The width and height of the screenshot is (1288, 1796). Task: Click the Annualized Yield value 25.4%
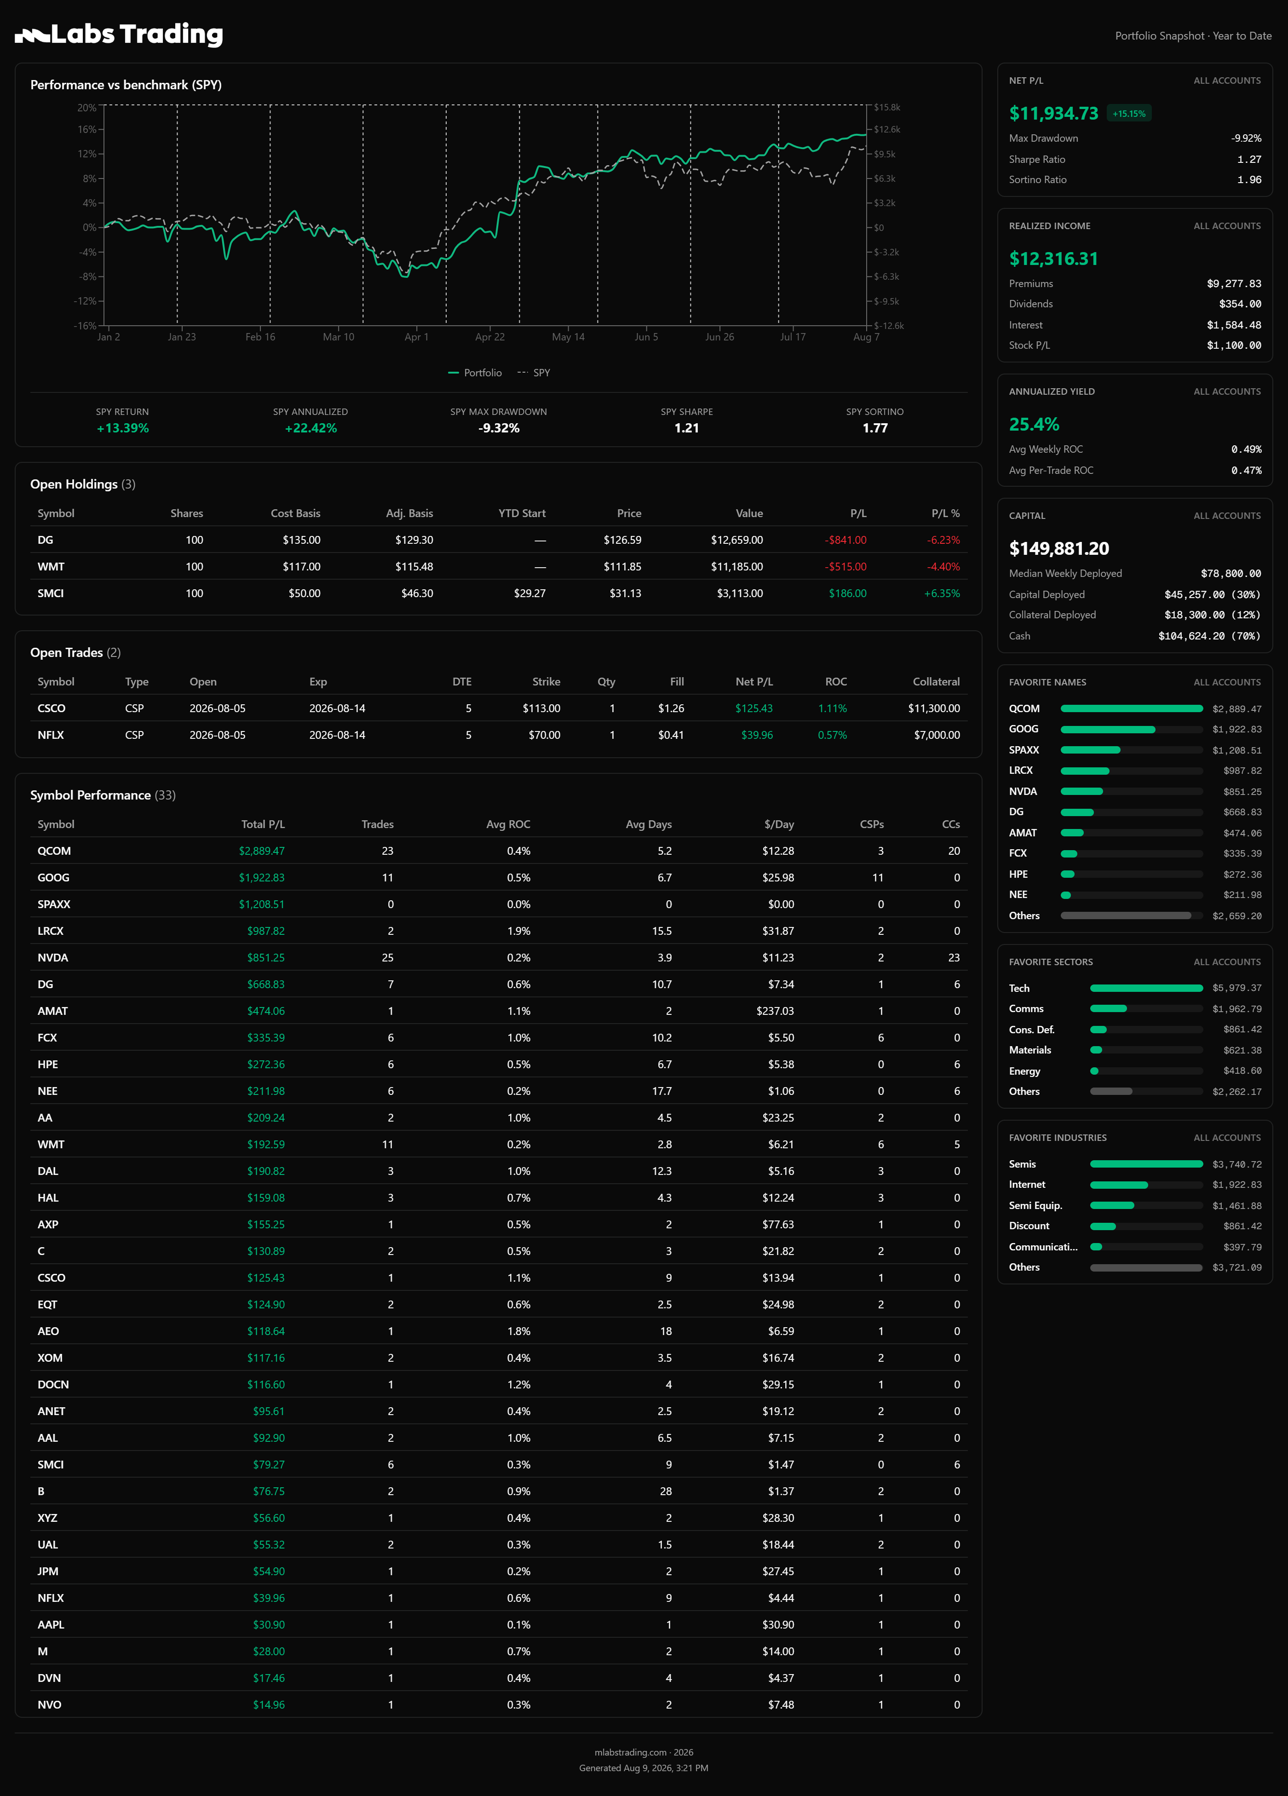tap(1034, 425)
